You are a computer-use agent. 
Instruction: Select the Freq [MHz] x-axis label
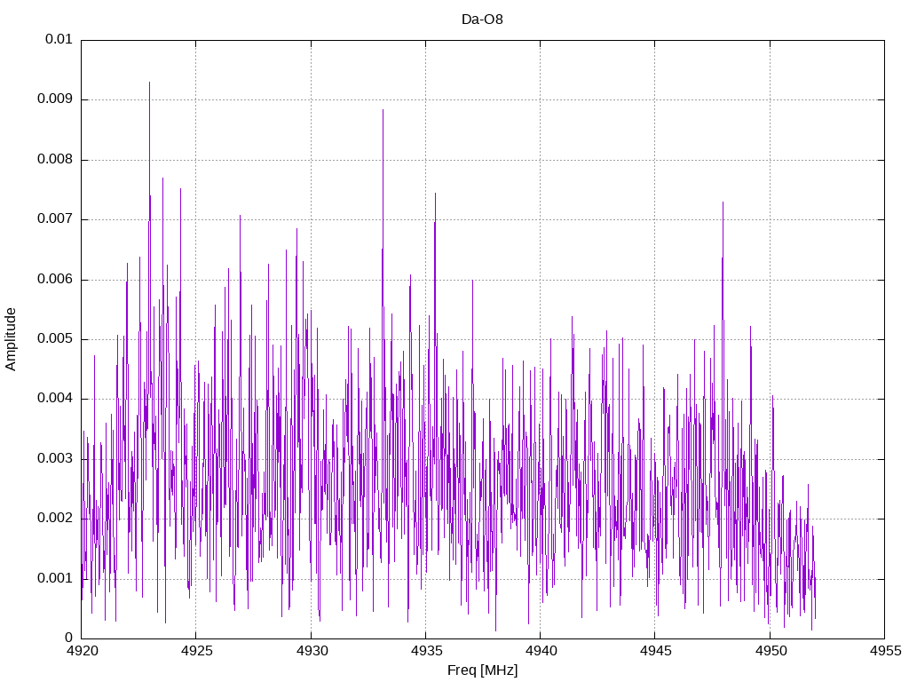pyautogui.click(x=482, y=670)
